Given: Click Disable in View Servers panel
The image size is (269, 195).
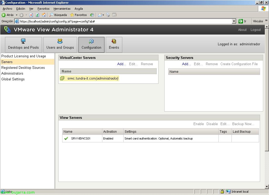Looking at the screenshot, I should pyautogui.click(x=212, y=124).
